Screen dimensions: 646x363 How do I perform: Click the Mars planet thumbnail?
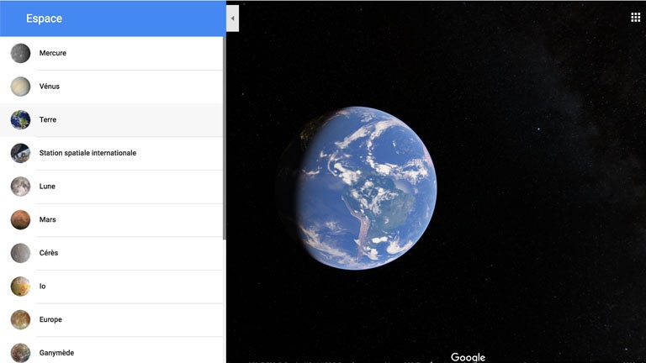click(x=20, y=220)
